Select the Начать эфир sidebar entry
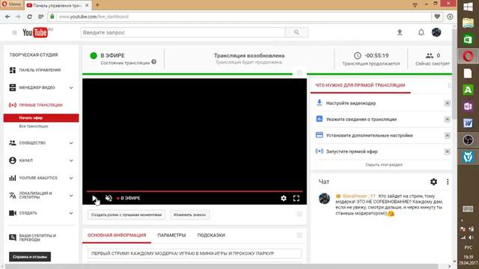 pyautogui.click(x=41, y=118)
